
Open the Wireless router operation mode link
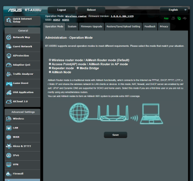coord(76,16)
